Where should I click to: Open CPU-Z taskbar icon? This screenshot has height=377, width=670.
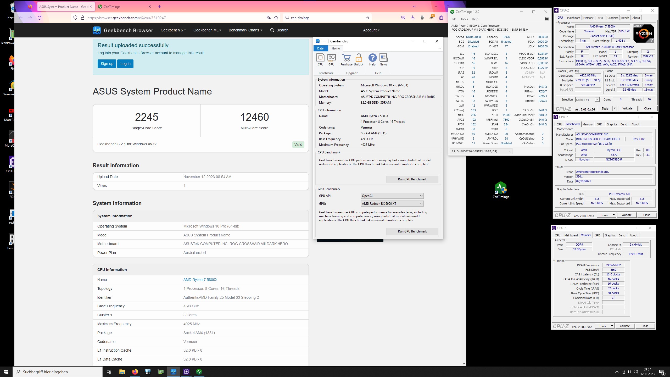[x=186, y=372]
